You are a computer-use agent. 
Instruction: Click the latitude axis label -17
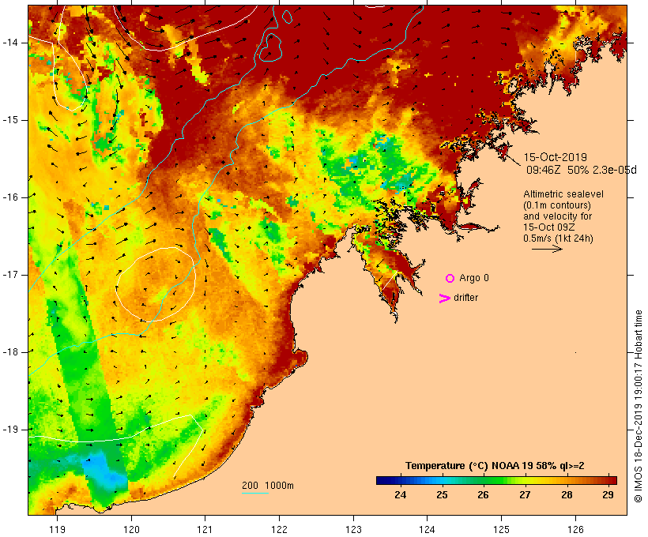click(10, 275)
